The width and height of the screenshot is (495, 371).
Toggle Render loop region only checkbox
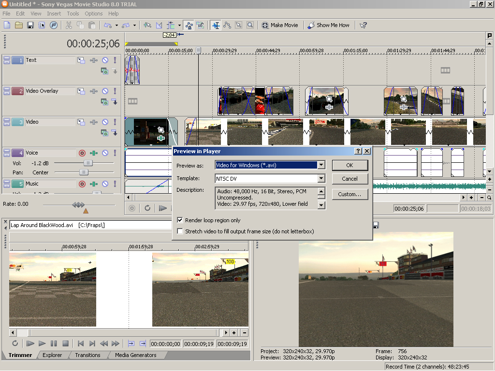180,220
